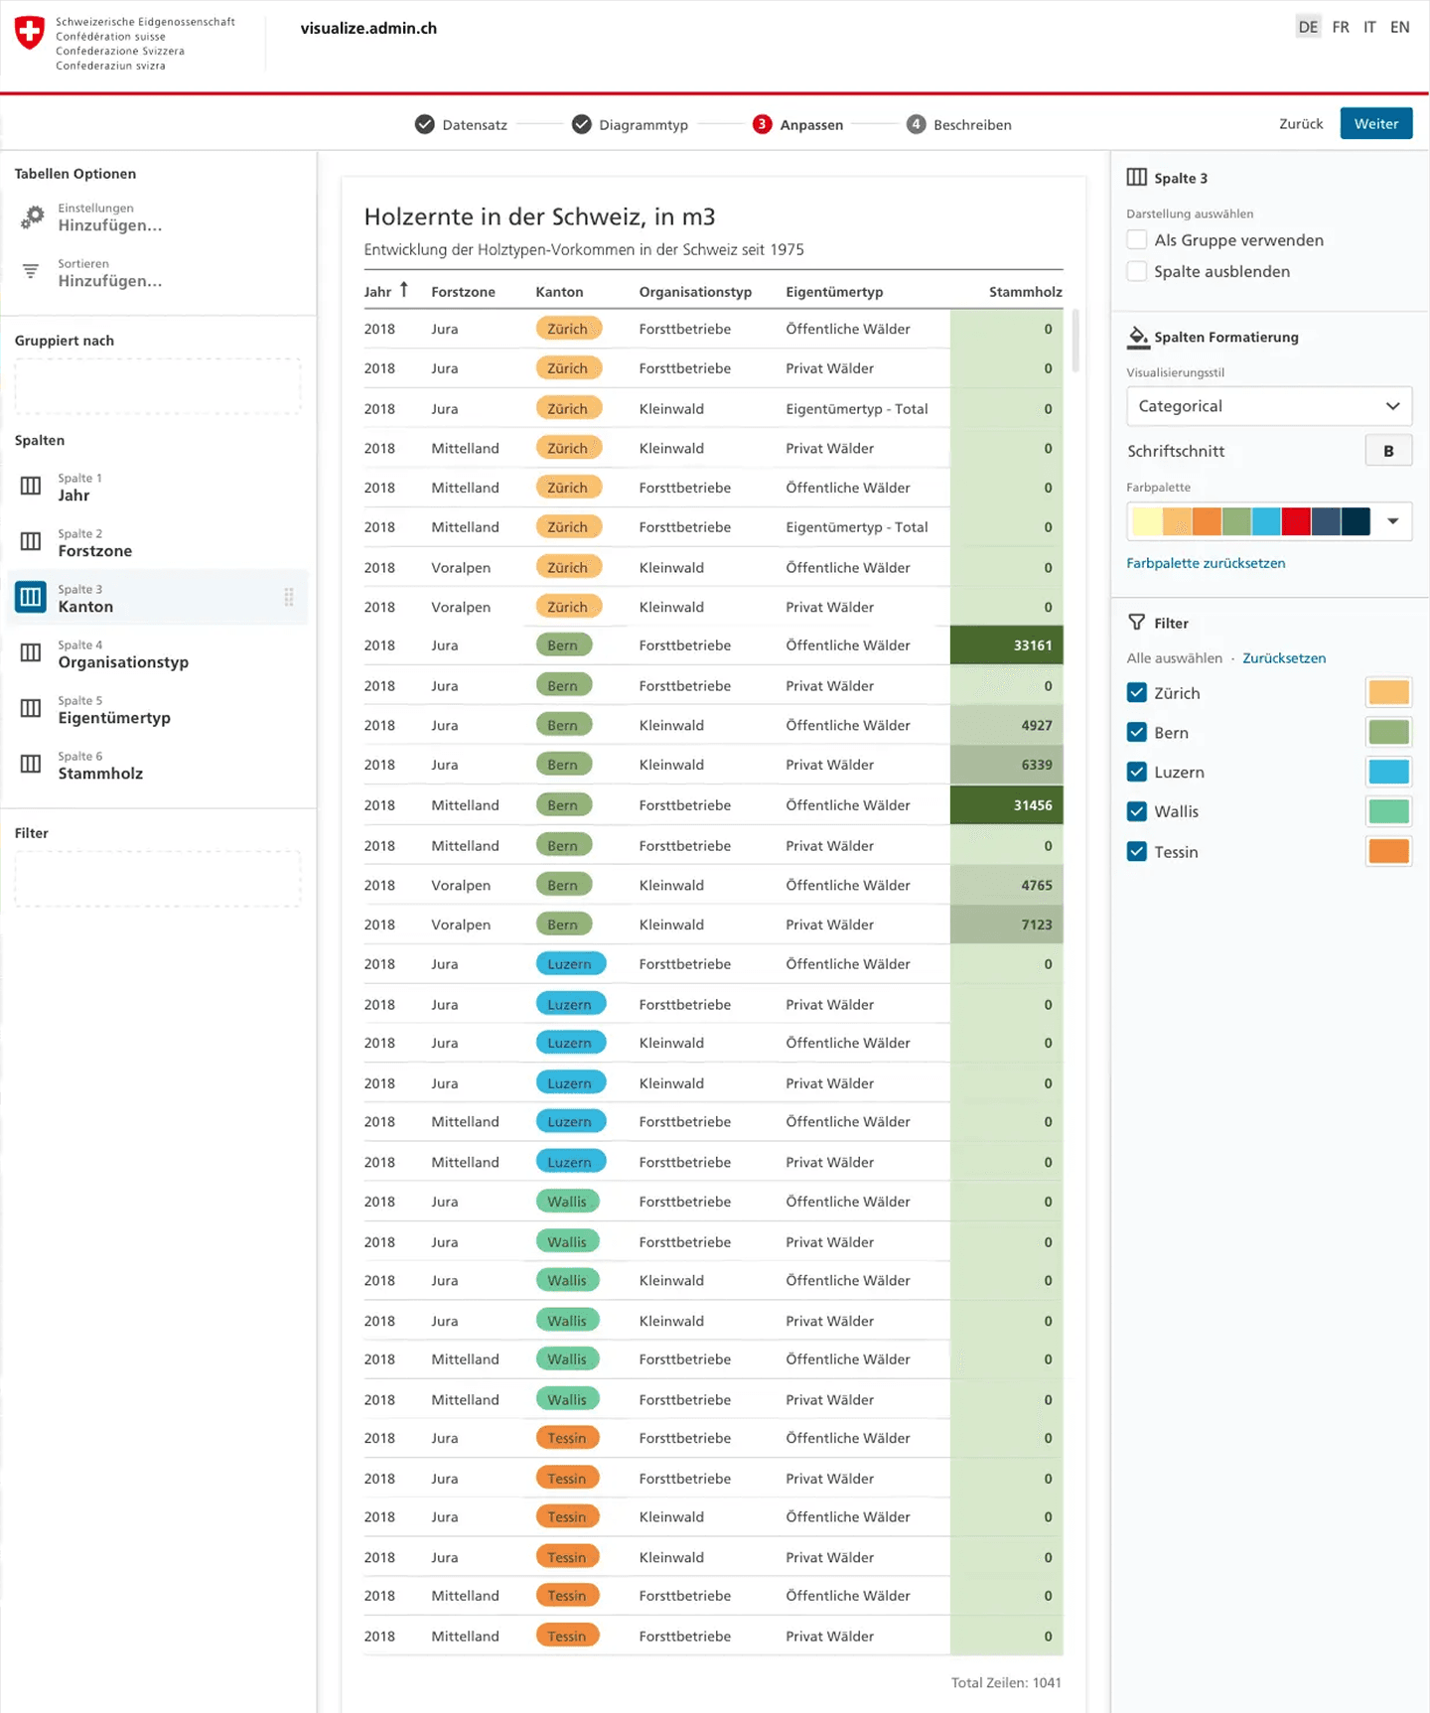Select the Spalte 1 Jahr column icon

tap(31, 487)
